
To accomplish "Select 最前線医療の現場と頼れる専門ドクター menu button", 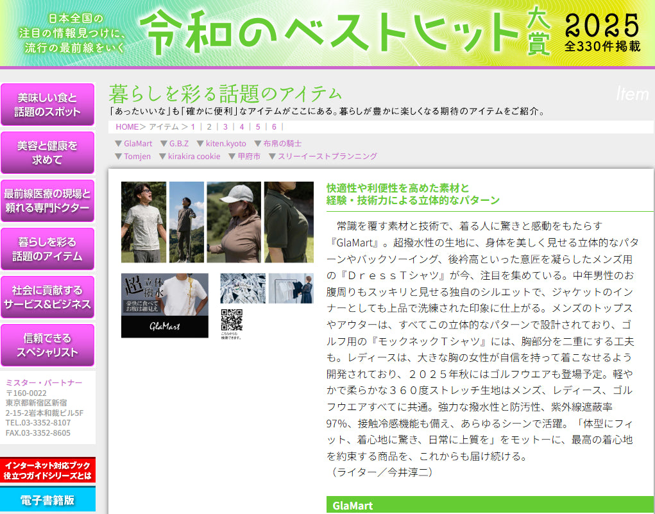I will click(47, 201).
